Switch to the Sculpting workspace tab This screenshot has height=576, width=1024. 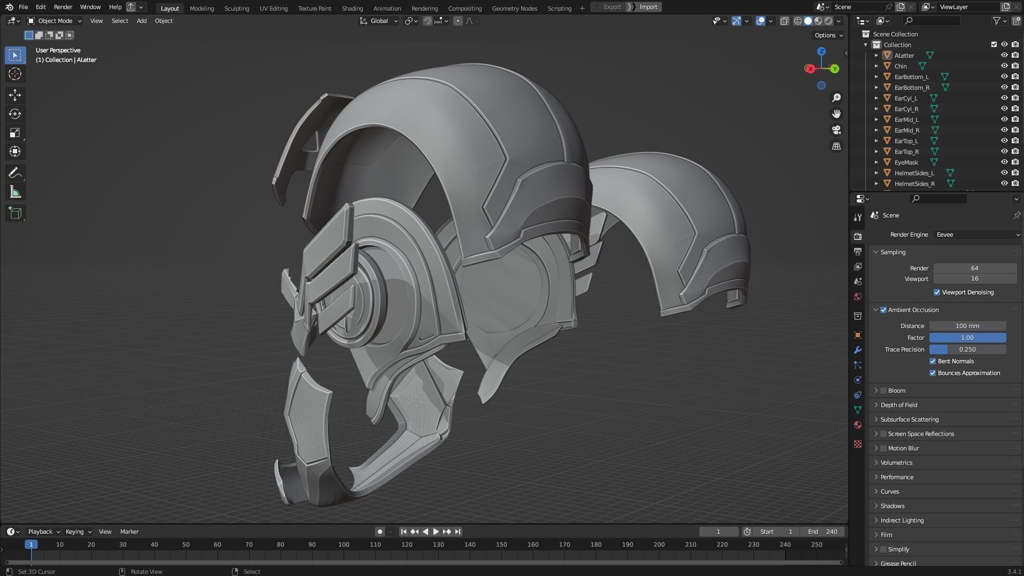tap(237, 8)
